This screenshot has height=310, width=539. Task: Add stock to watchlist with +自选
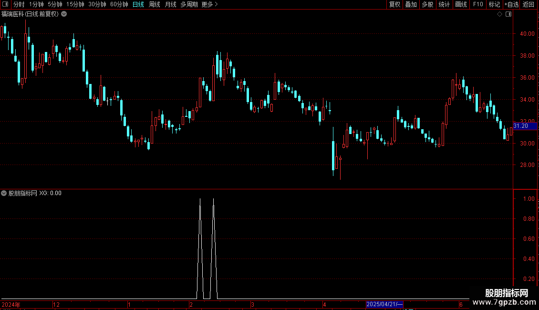(x=511, y=4)
